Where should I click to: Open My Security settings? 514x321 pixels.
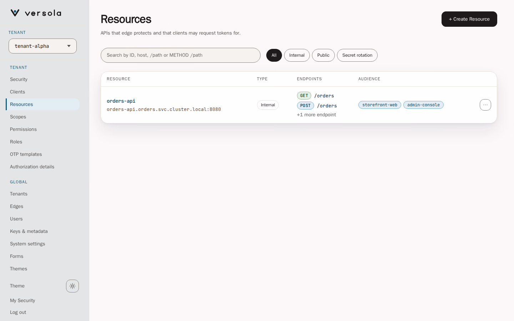tap(22, 301)
